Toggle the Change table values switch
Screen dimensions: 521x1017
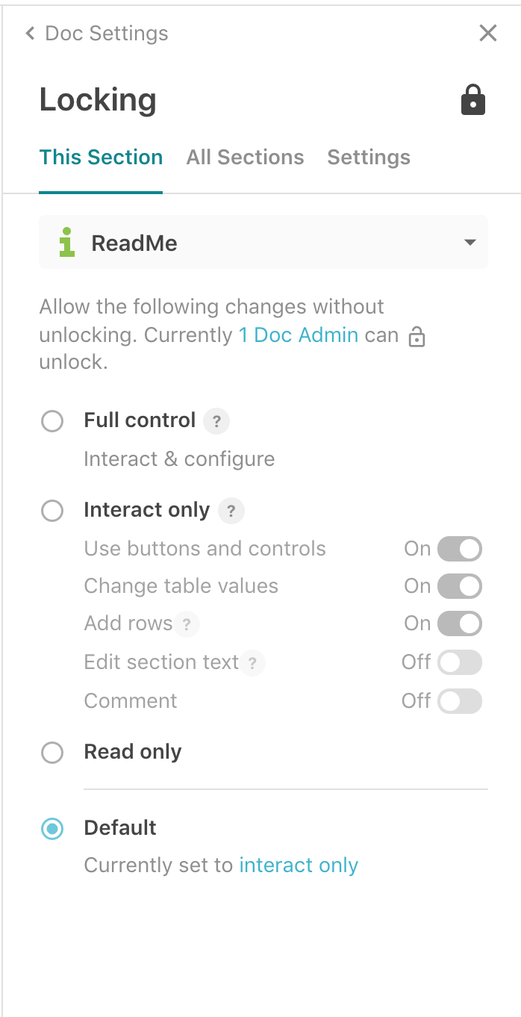[x=460, y=586]
